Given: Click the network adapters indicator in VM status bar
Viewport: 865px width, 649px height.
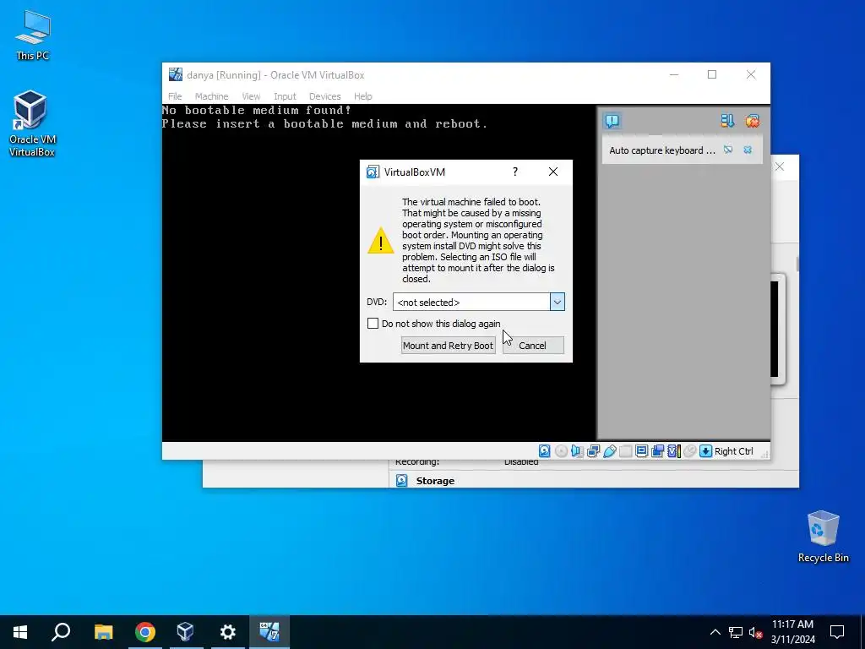Looking at the screenshot, I should [x=593, y=451].
